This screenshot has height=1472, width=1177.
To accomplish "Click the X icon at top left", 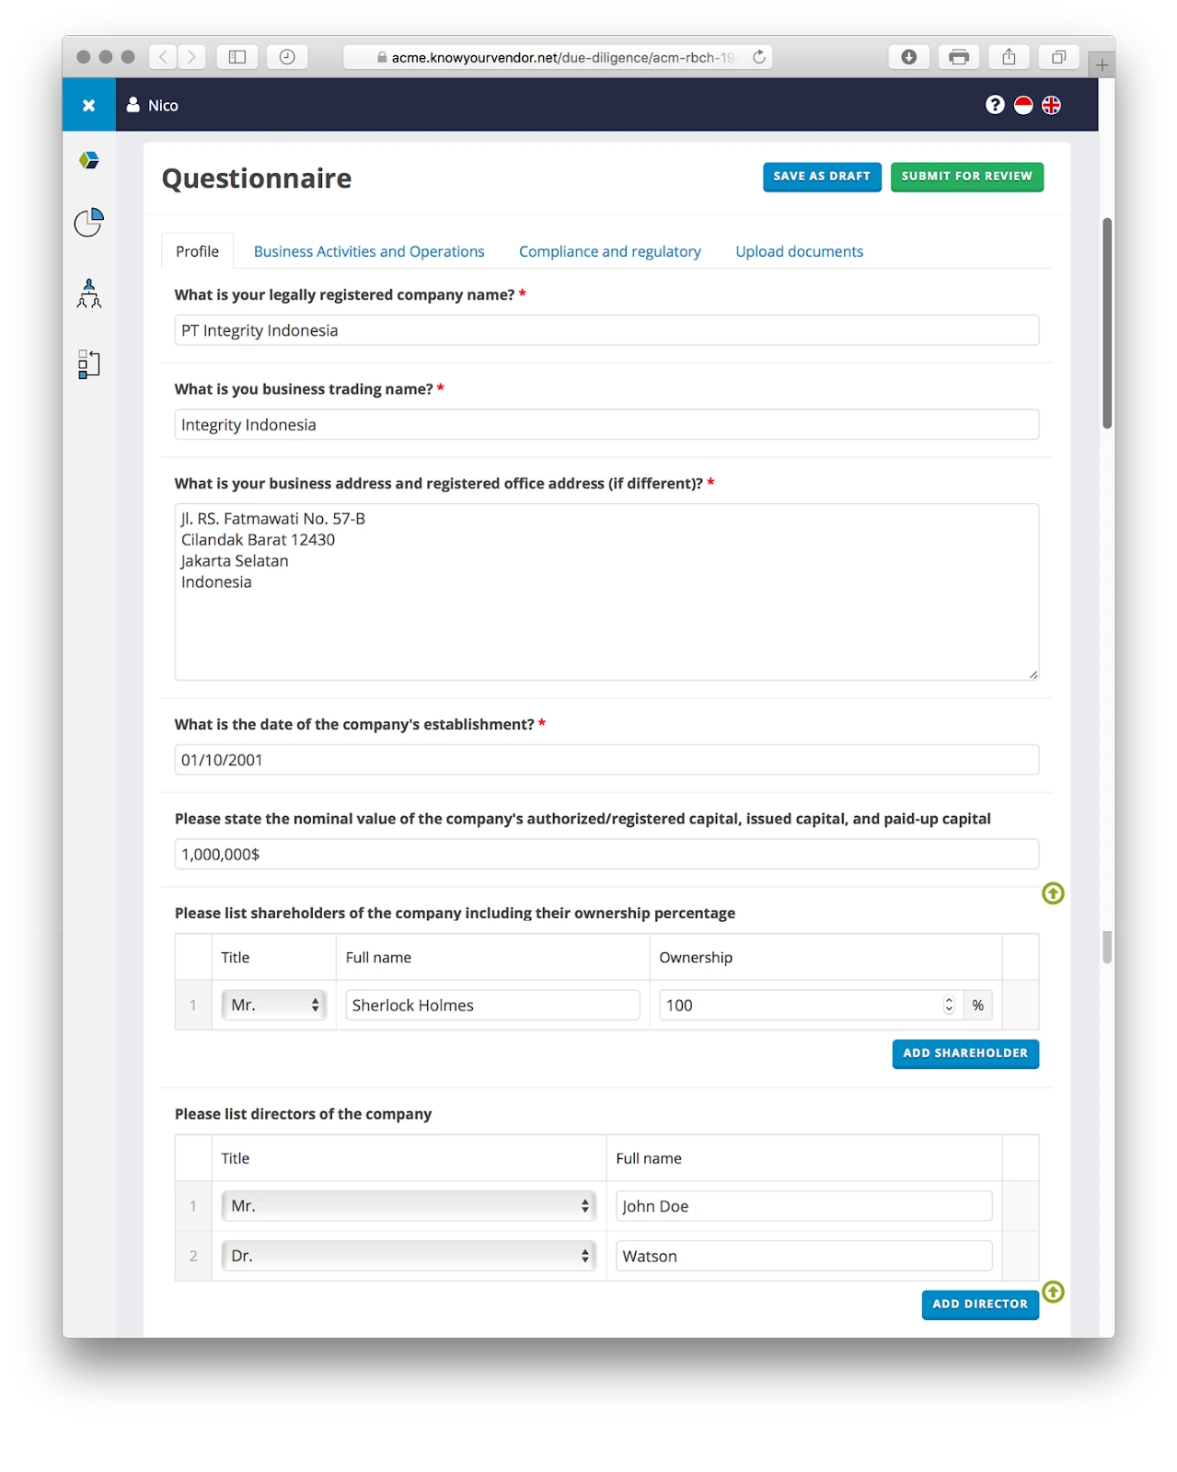I will (88, 104).
